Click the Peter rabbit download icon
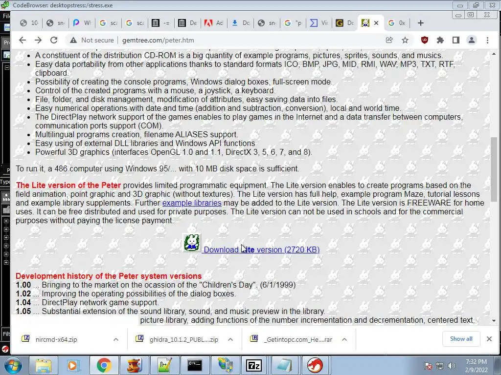Screen dimensions: 501x375 [192, 243]
